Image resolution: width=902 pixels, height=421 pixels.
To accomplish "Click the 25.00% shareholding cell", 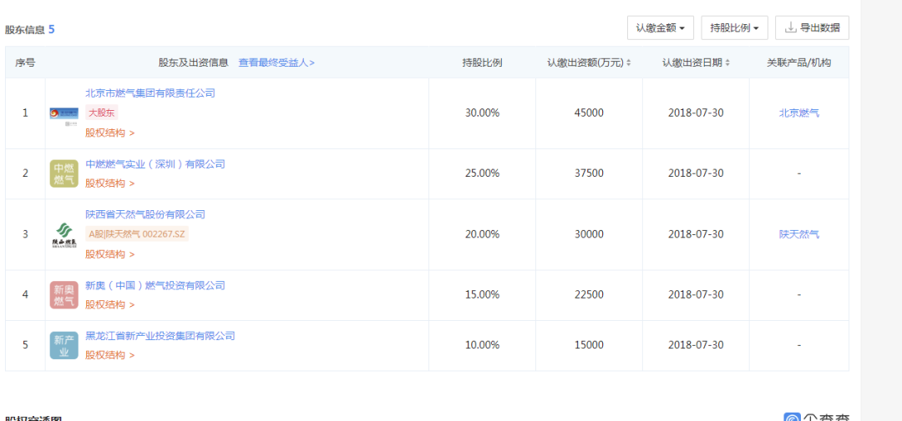I will pyautogui.click(x=482, y=173).
